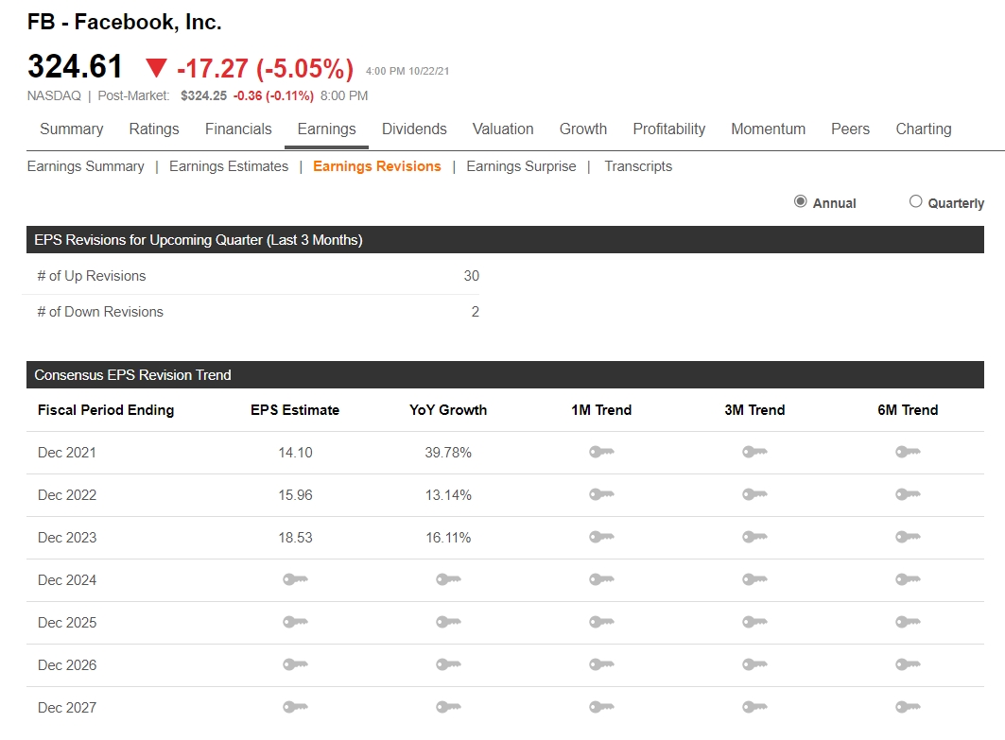Click the Dec 2027 6M Trend key icon
1005x740 pixels.
(908, 707)
